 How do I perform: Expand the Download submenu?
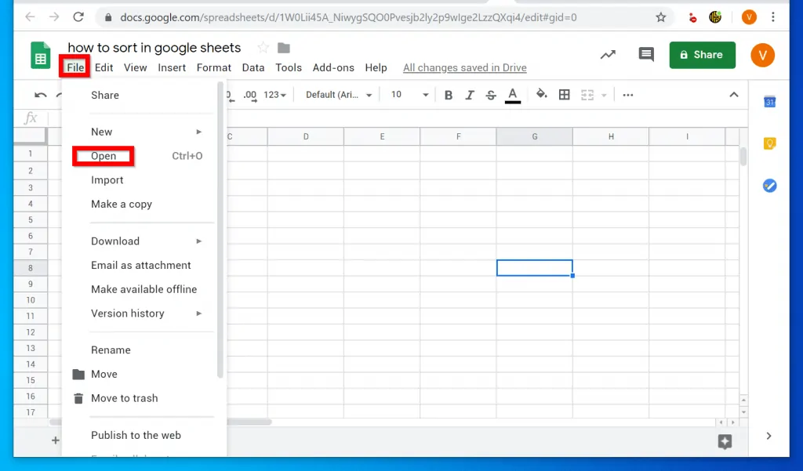[x=115, y=241]
